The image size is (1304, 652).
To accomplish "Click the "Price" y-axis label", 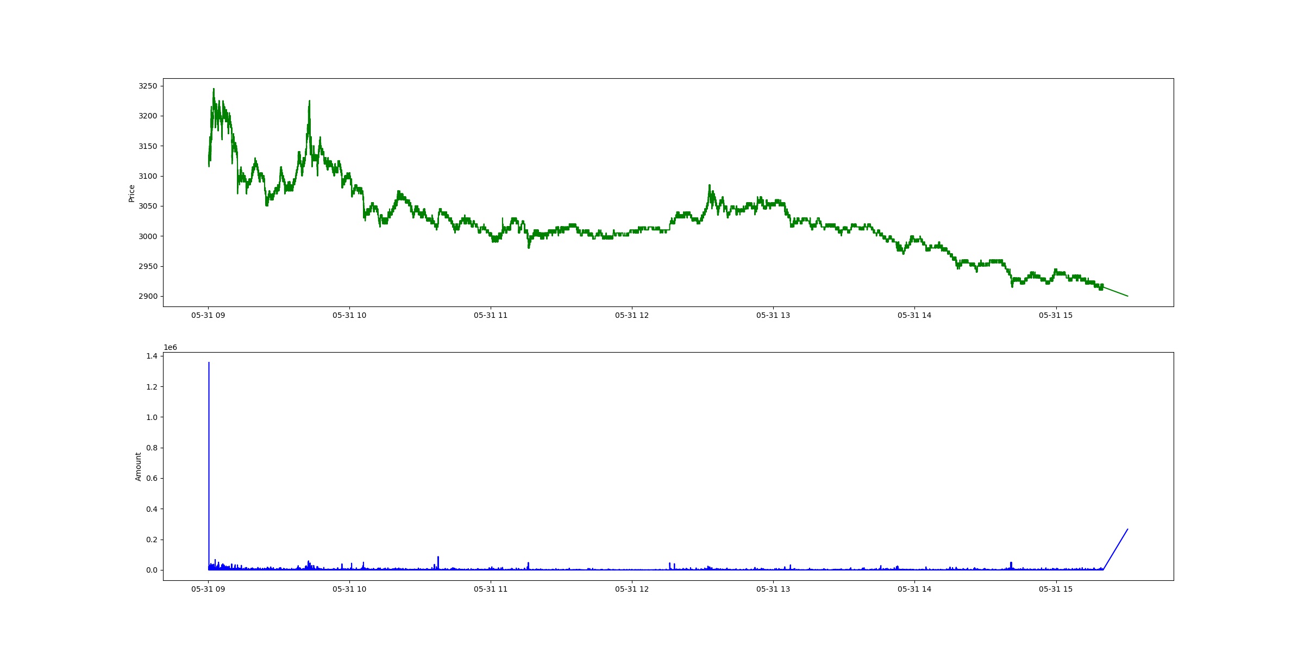I will point(131,193).
